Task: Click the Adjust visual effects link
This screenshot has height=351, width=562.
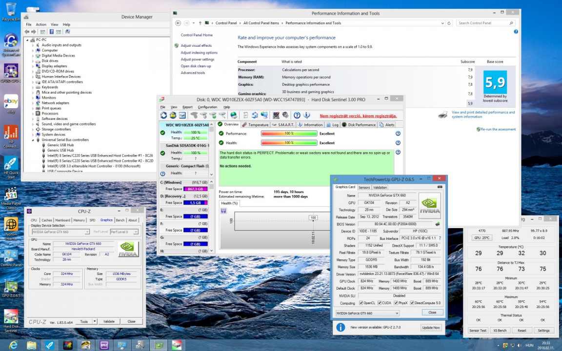Action: 196,45
